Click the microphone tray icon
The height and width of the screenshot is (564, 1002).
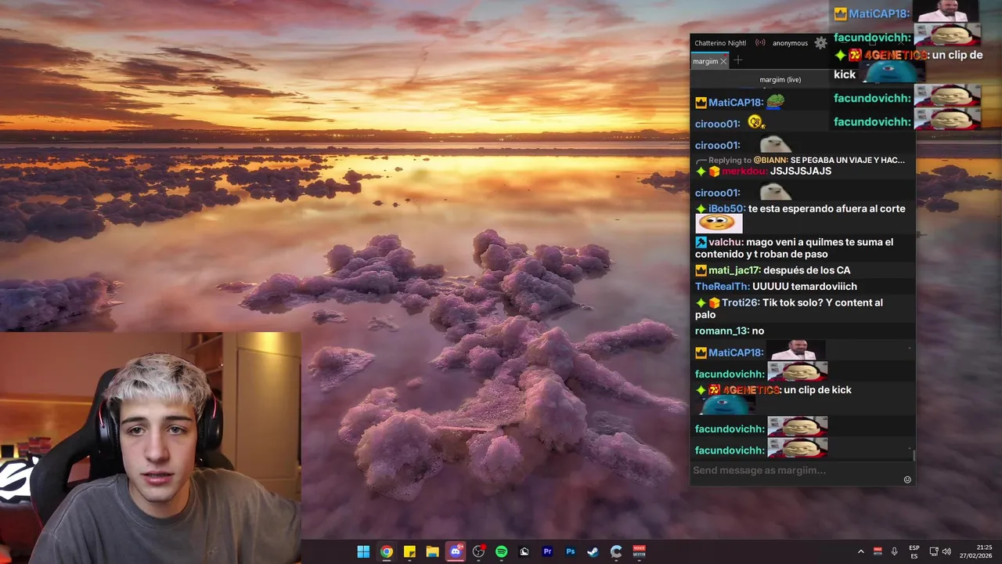pos(895,551)
